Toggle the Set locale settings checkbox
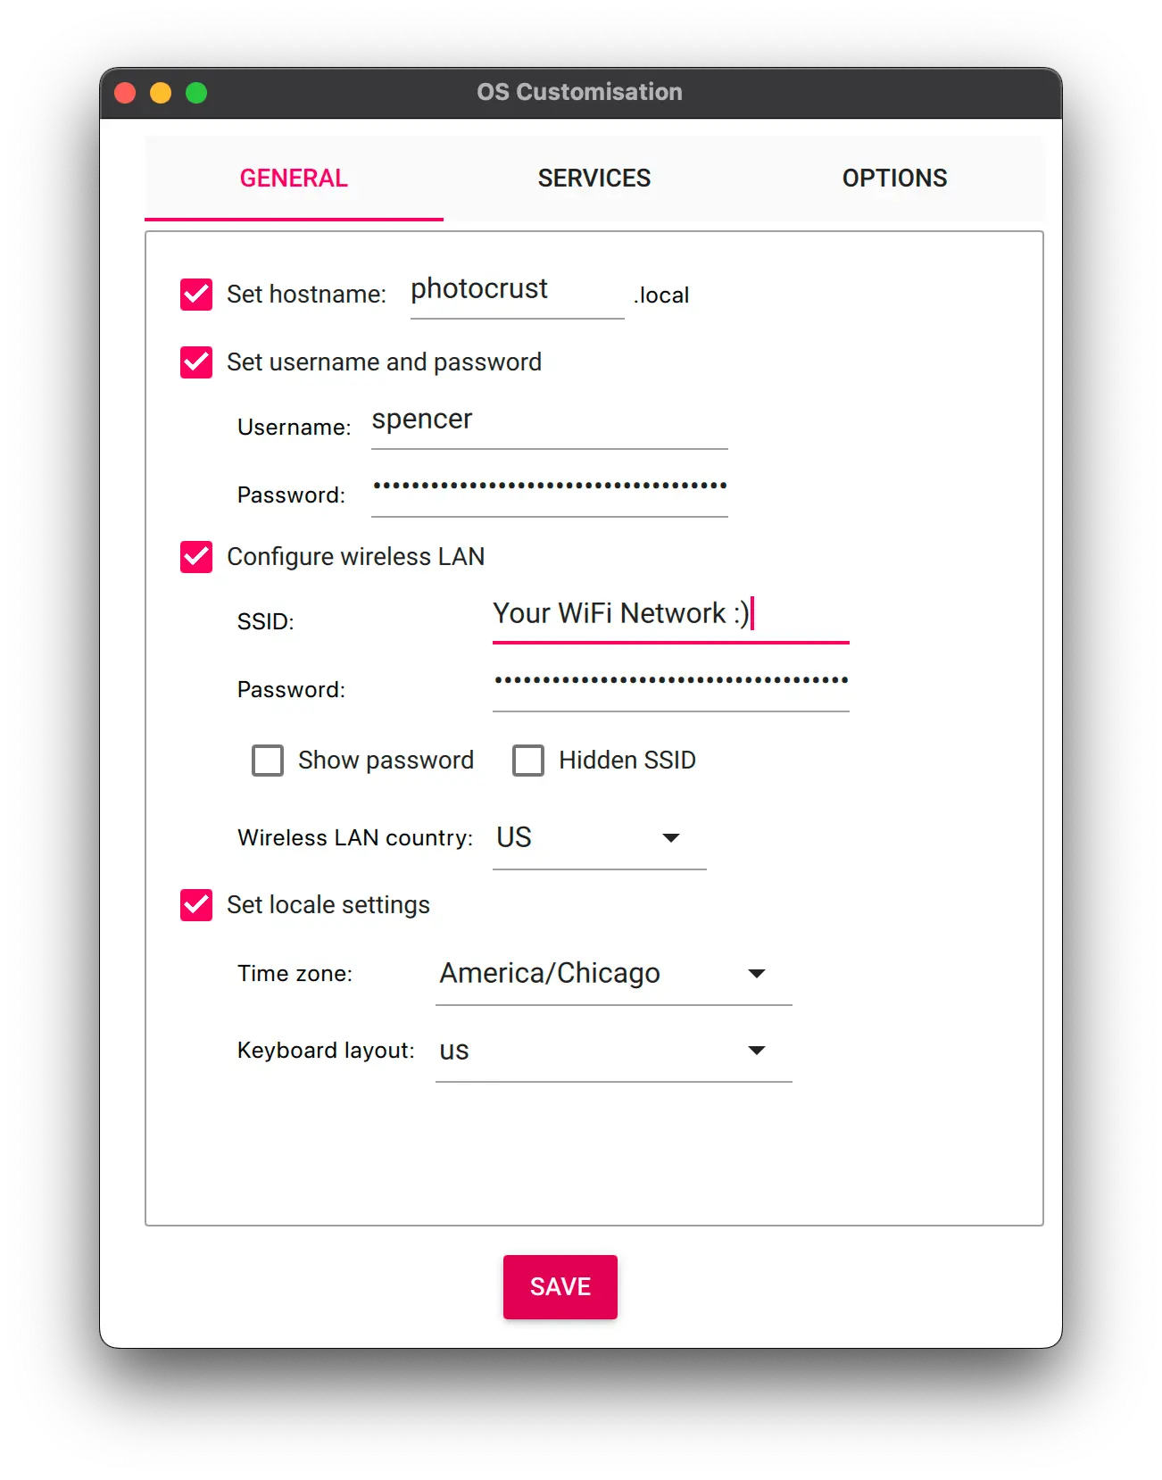 pyautogui.click(x=196, y=905)
